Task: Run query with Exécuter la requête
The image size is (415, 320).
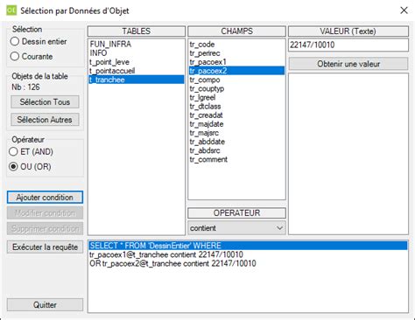Action: click(x=45, y=247)
